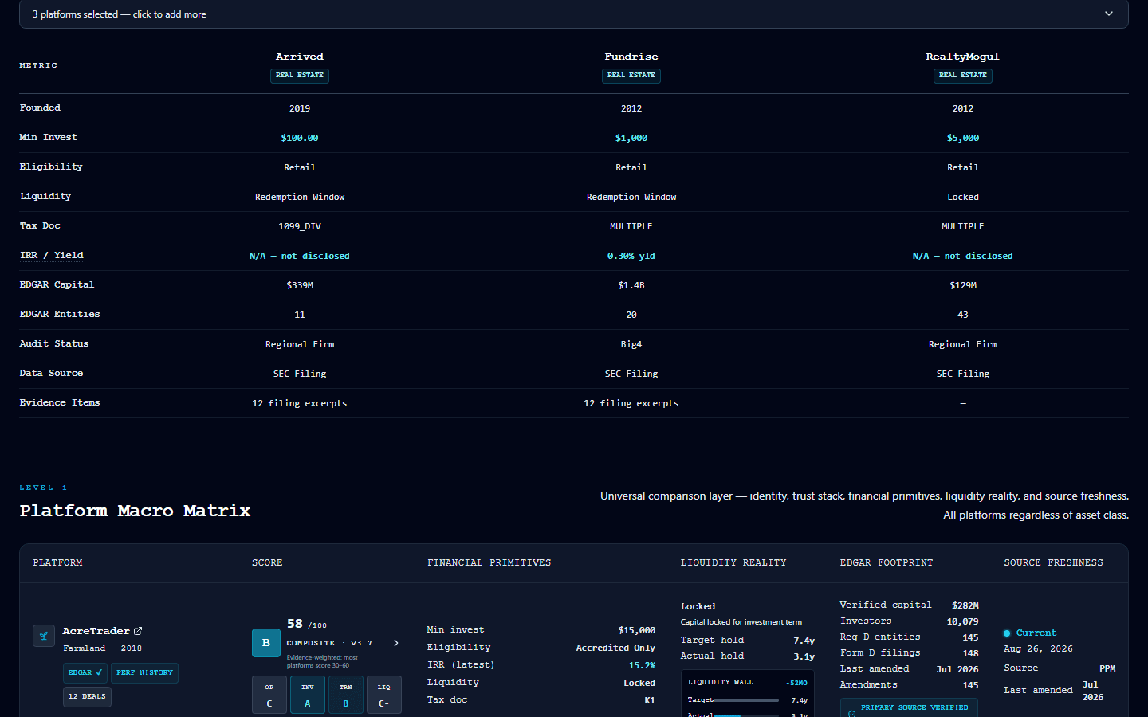Click the RealtyMogul REAL ESTATE tag

click(963, 76)
